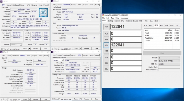Select HDD results sub-tab
Screen dimensions: 184x101
click(x=161, y=26)
